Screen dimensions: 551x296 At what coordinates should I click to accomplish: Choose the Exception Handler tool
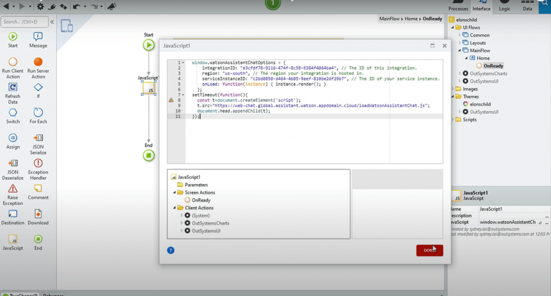click(38, 163)
